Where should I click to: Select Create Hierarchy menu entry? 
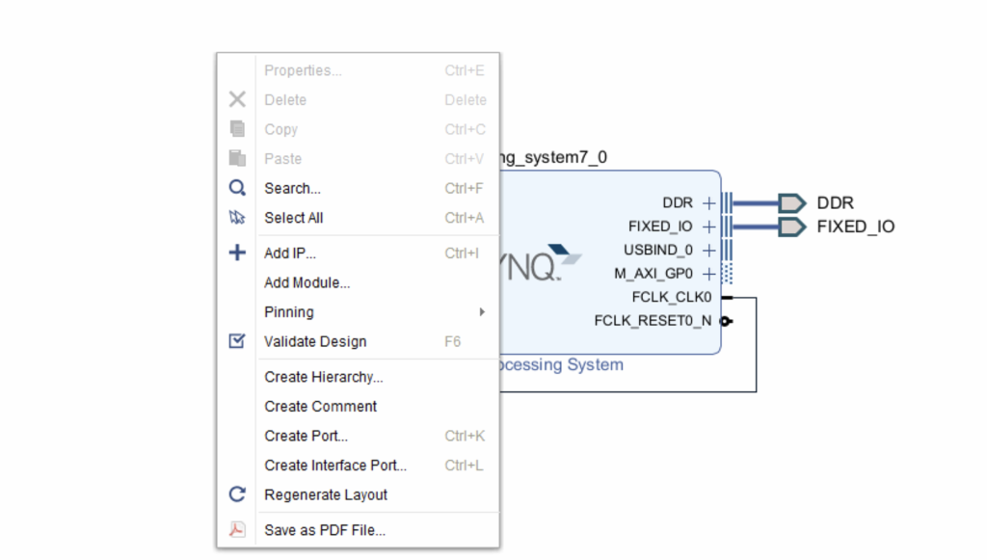pyautogui.click(x=324, y=377)
